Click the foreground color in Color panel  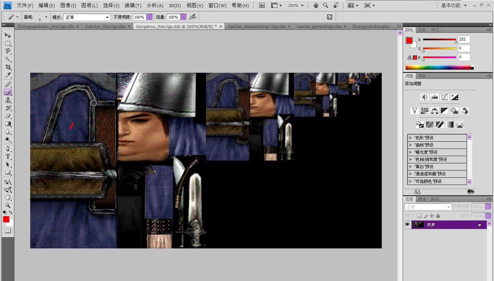point(409,40)
